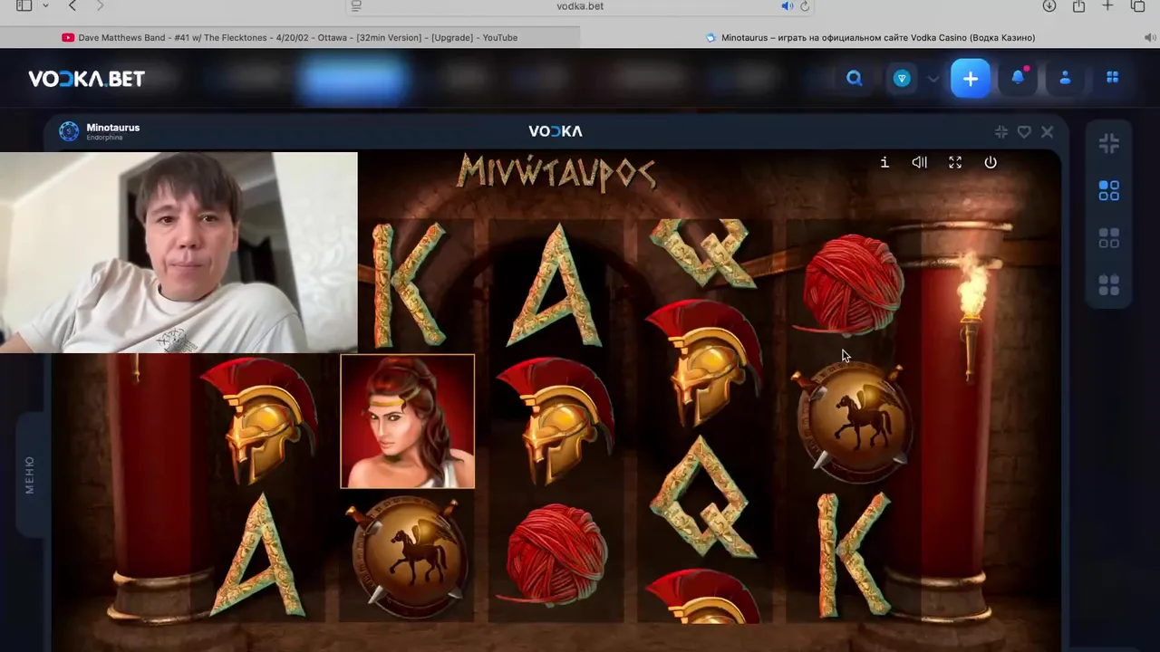Select the Minotaurus Vodka Casino tab
Screen dimensions: 1160x652
click(x=870, y=38)
